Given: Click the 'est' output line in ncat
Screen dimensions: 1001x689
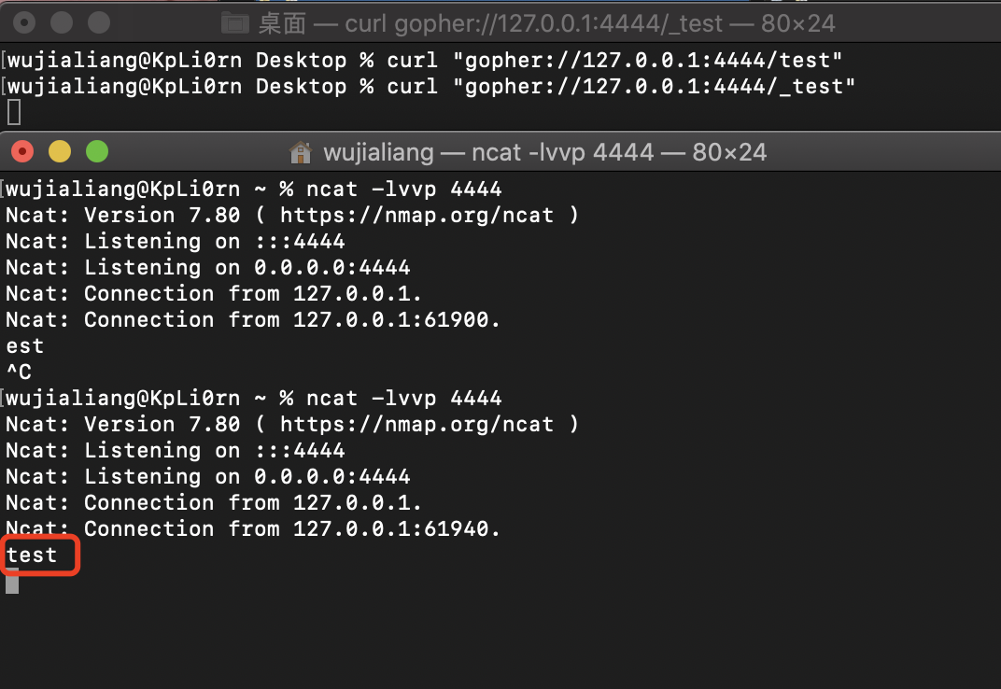Looking at the screenshot, I should [x=25, y=345].
